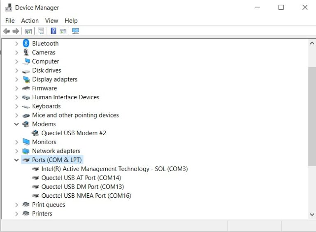This screenshot has width=316, height=232.
Task: Collapse the Modems category
Action: [x=16, y=124]
